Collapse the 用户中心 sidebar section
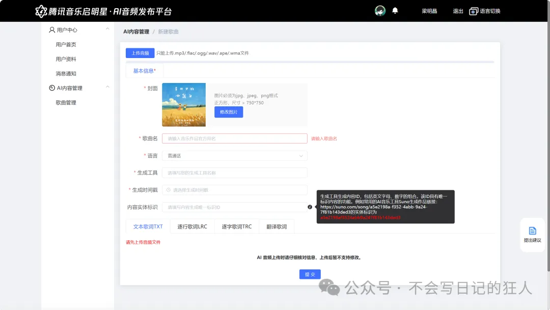The height and width of the screenshot is (310, 550). [107, 30]
